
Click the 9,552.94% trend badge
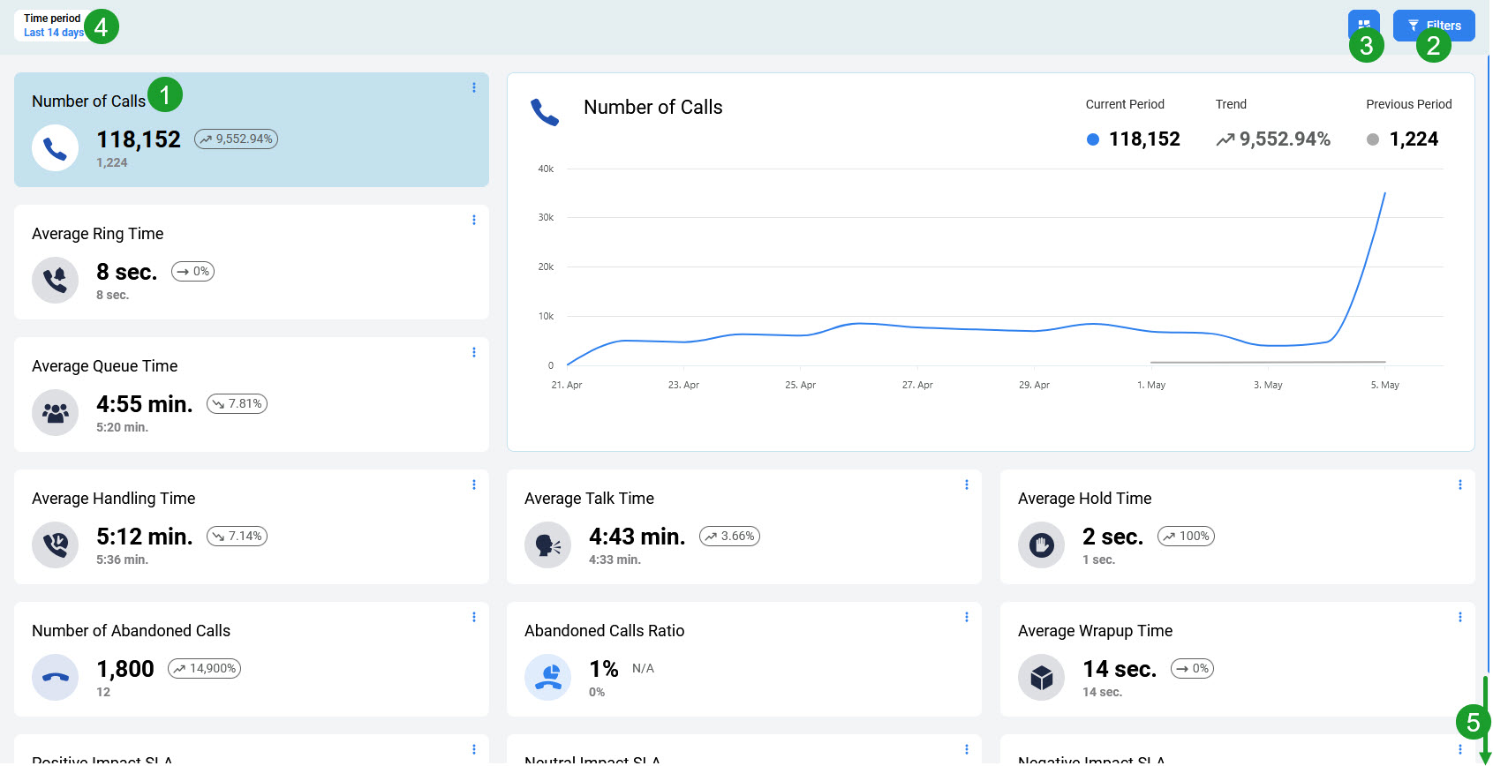click(x=236, y=139)
